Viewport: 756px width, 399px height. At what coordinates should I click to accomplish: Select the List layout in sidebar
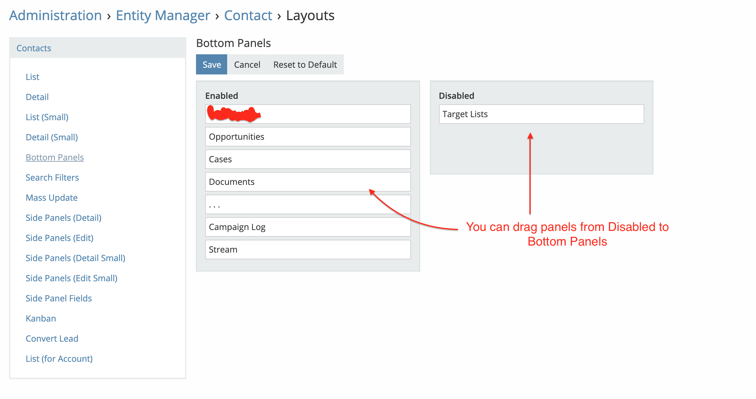[32, 77]
